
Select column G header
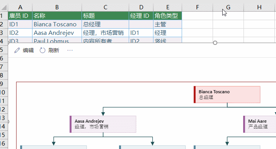(228, 7)
